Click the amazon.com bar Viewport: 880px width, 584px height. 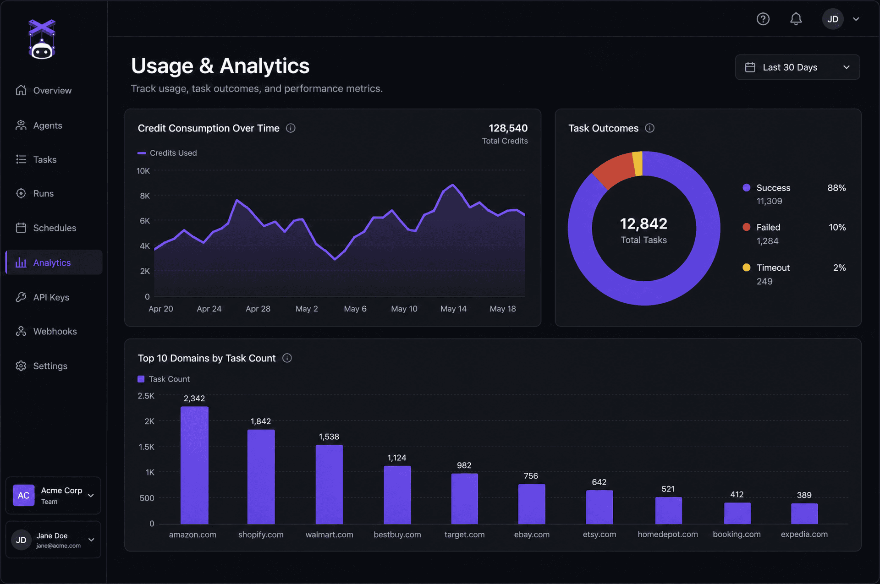(194, 465)
